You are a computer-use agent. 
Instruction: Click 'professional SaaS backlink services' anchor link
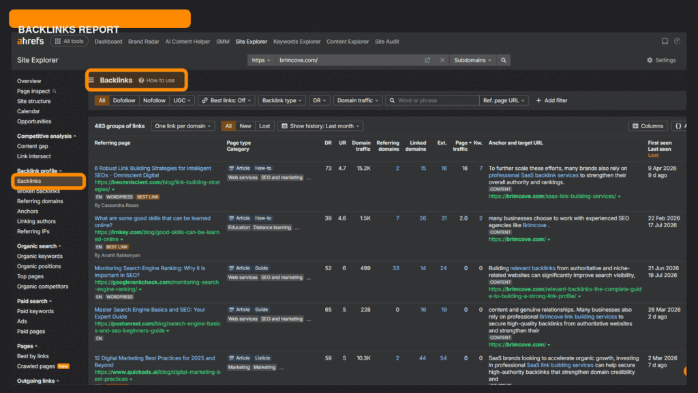(533, 175)
